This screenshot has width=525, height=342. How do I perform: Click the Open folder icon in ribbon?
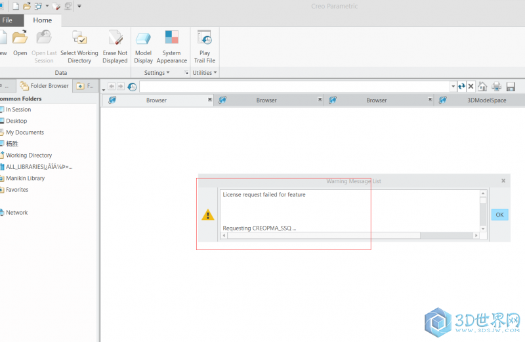coord(20,37)
